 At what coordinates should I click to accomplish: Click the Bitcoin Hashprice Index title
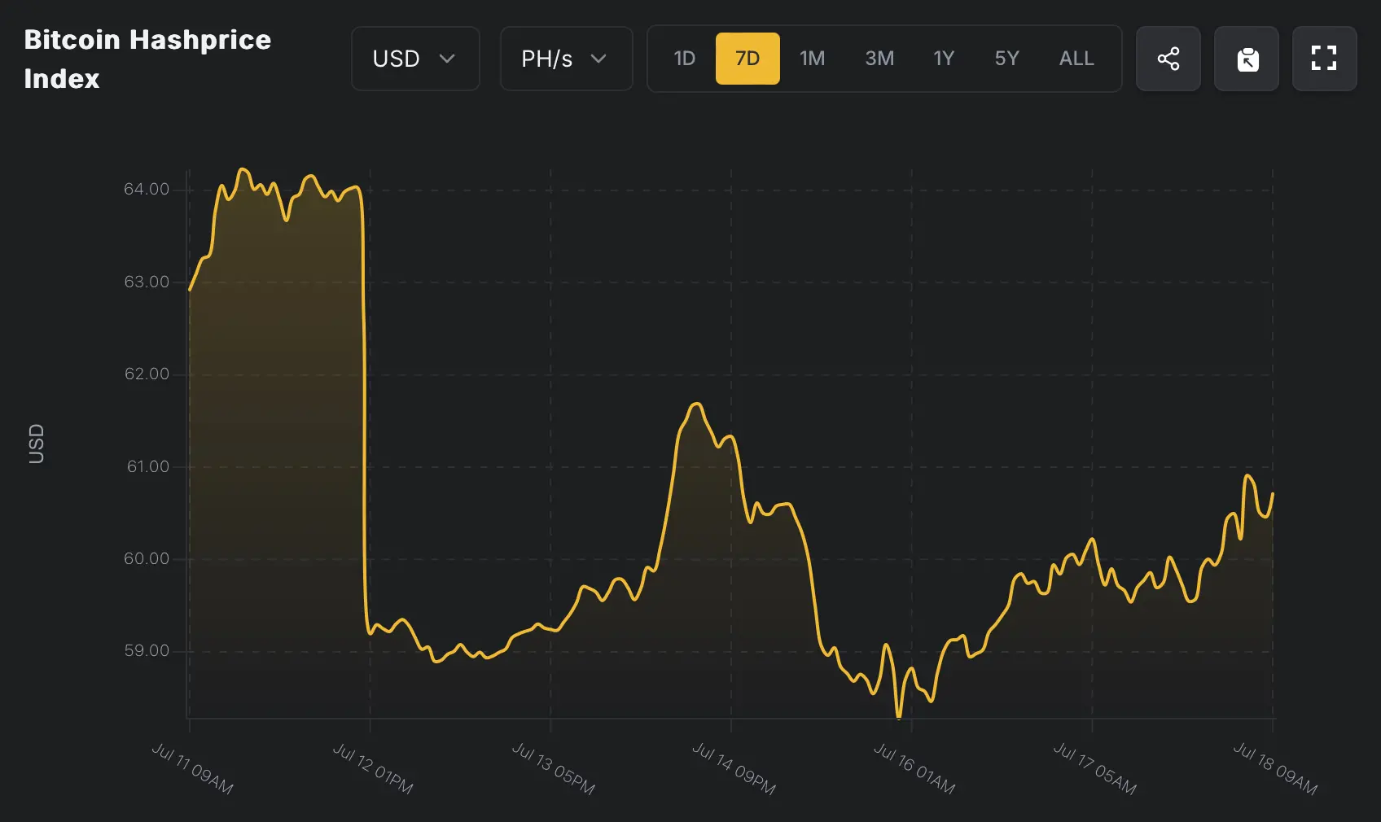(x=147, y=59)
